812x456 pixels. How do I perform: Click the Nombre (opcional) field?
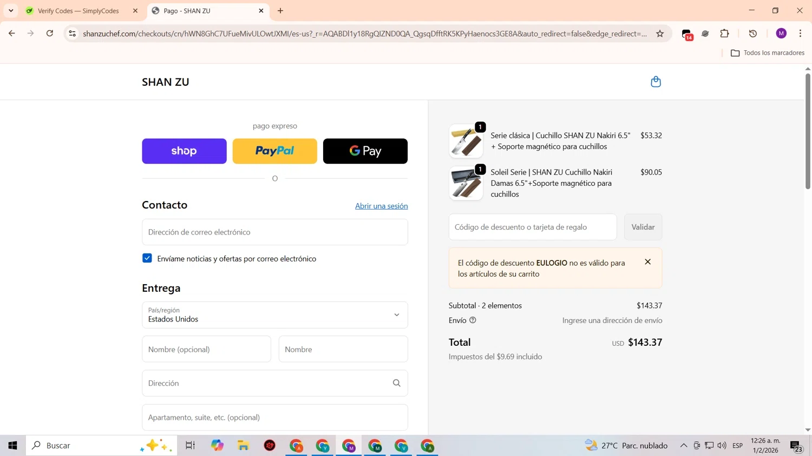click(x=206, y=349)
